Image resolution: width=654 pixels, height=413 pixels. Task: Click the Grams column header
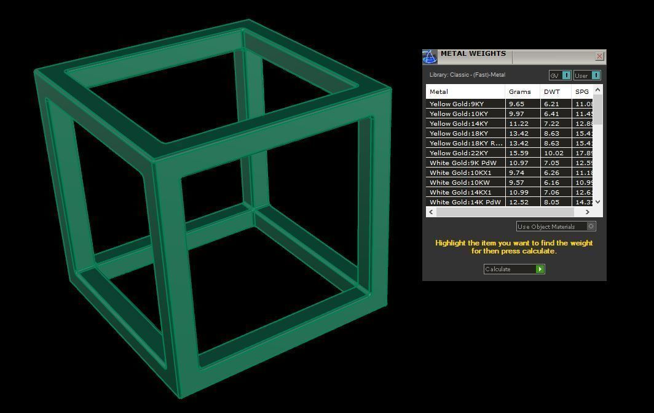click(522, 91)
